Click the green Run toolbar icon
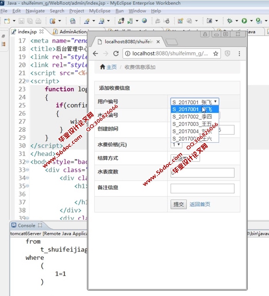Viewport: 269px width, 296px height. 244,21
